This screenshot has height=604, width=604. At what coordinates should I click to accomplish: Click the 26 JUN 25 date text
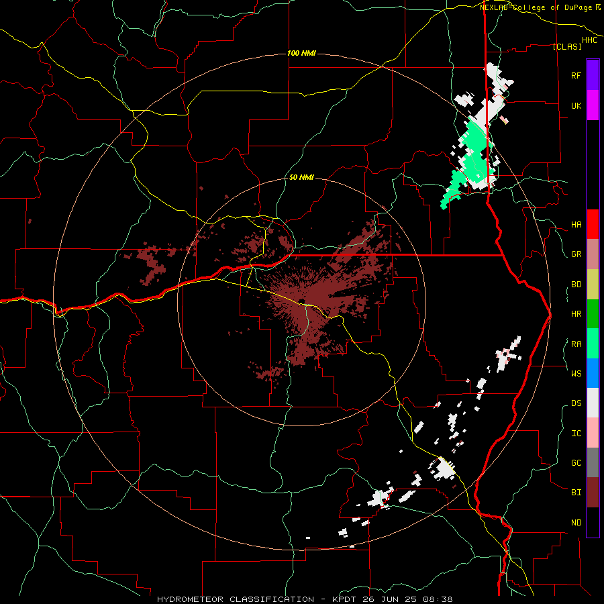390,599
